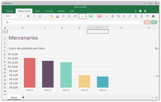Switch to the Fórmulas tab
The height and width of the screenshot is (102, 161).
(x=49, y=11)
